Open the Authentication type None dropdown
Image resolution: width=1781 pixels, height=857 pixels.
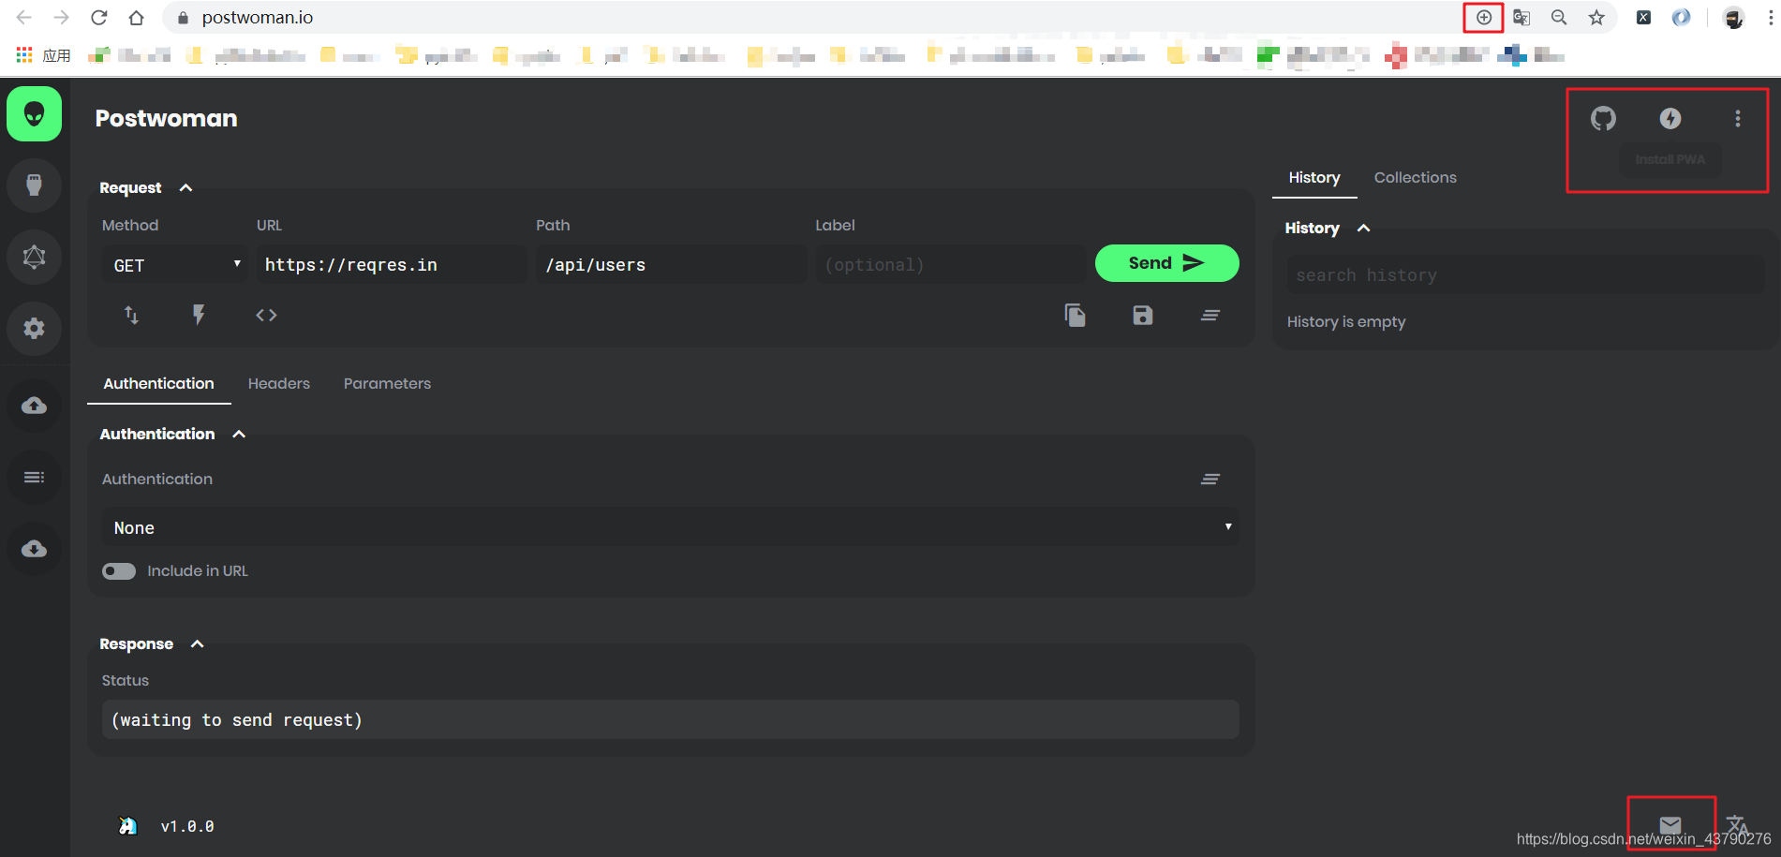tap(671, 527)
